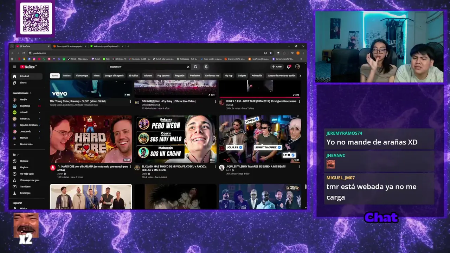Select the League of Legends chip
This screenshot has height=253, width=450.
click(114, 76)
